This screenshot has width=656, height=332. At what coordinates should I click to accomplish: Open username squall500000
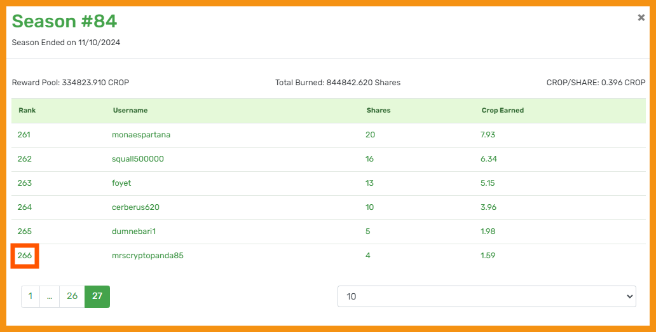coord(138,159)
